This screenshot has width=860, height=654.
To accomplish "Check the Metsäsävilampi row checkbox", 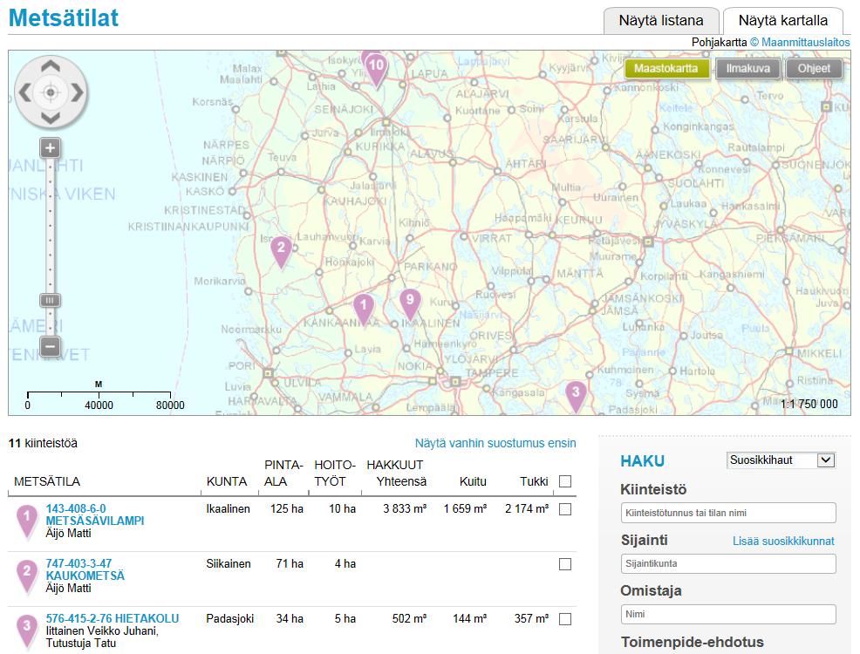I will point(565,509).
